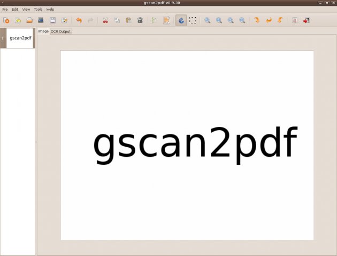Screen dimensions: 337x256
Task: Click the orange printer toolbar icon
Action: pyautogui.click(x=29, y=20)
